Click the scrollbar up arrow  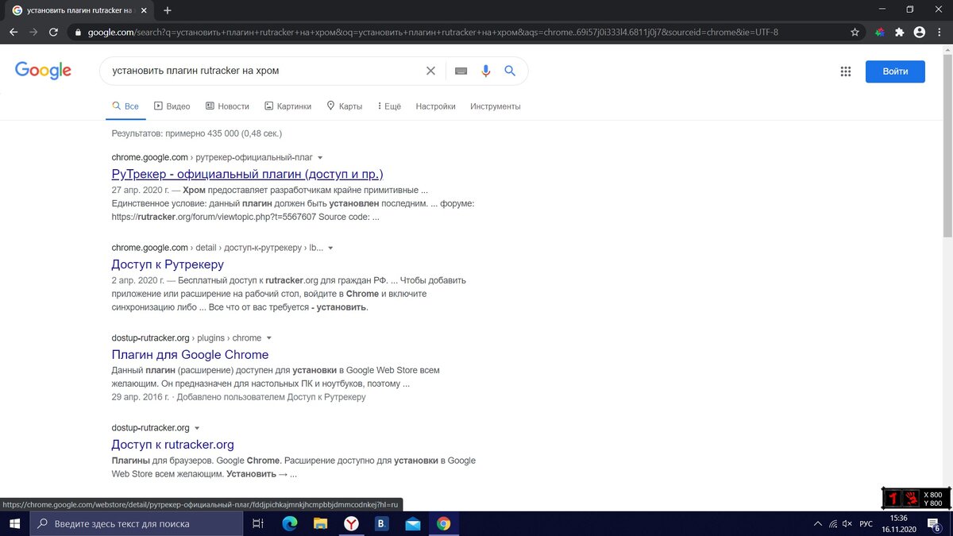pos(947,49)
